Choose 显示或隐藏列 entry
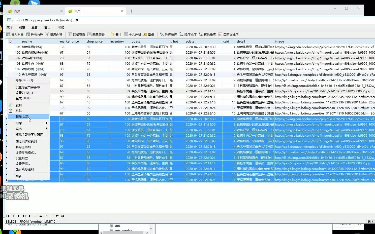The image size is (375, 234). [28, 169]
